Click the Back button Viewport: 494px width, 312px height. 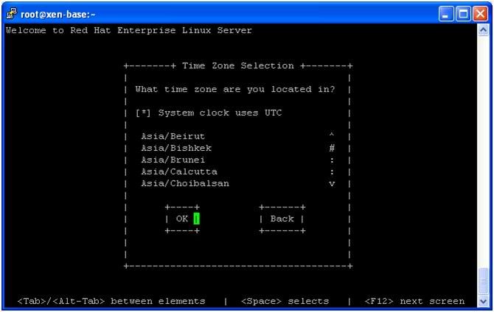coord(282,219)
